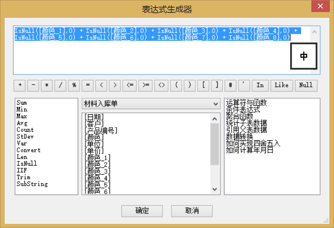The width and height of the screenshot is (334, 228).
Task: Open help topic 聚合函数
Action: pyautogui.click(x=240, y=116)
